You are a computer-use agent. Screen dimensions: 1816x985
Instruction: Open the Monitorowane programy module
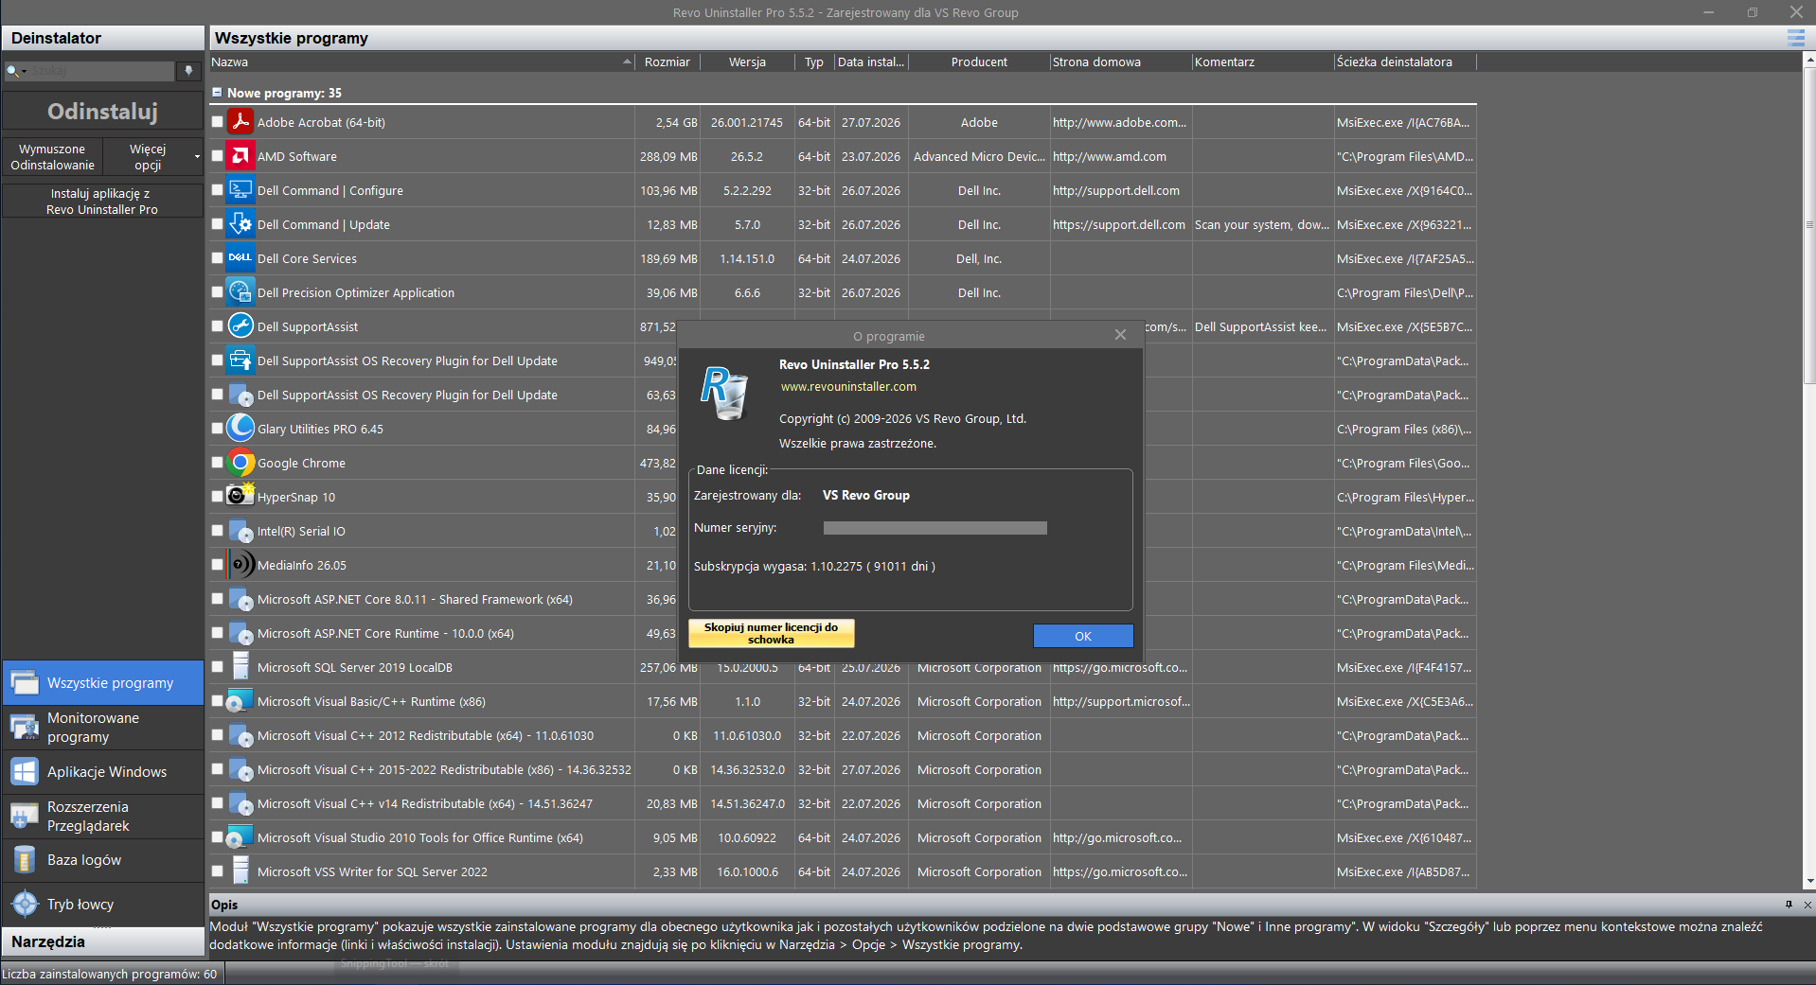click(103, 728)
